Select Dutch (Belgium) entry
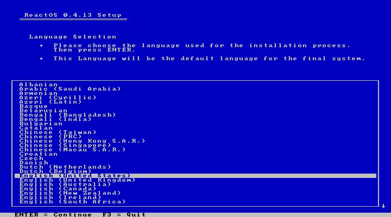 [x=55, y=171]
